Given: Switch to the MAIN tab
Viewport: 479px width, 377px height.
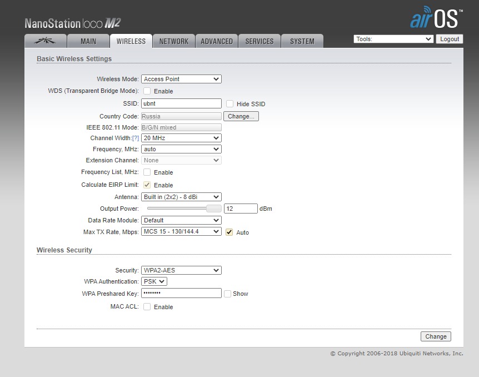Looking at the screenshot, I should (88, 41).
